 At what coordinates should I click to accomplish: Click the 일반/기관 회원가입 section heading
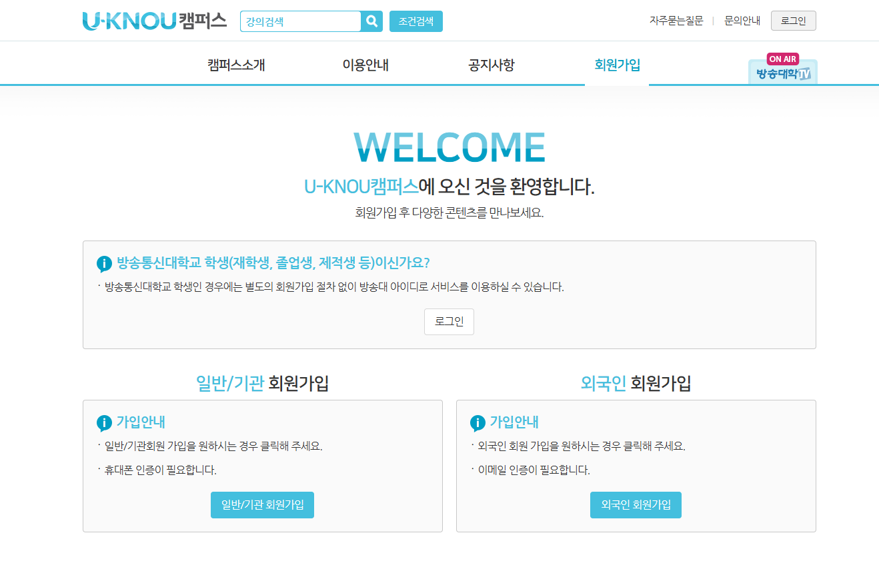262,384
